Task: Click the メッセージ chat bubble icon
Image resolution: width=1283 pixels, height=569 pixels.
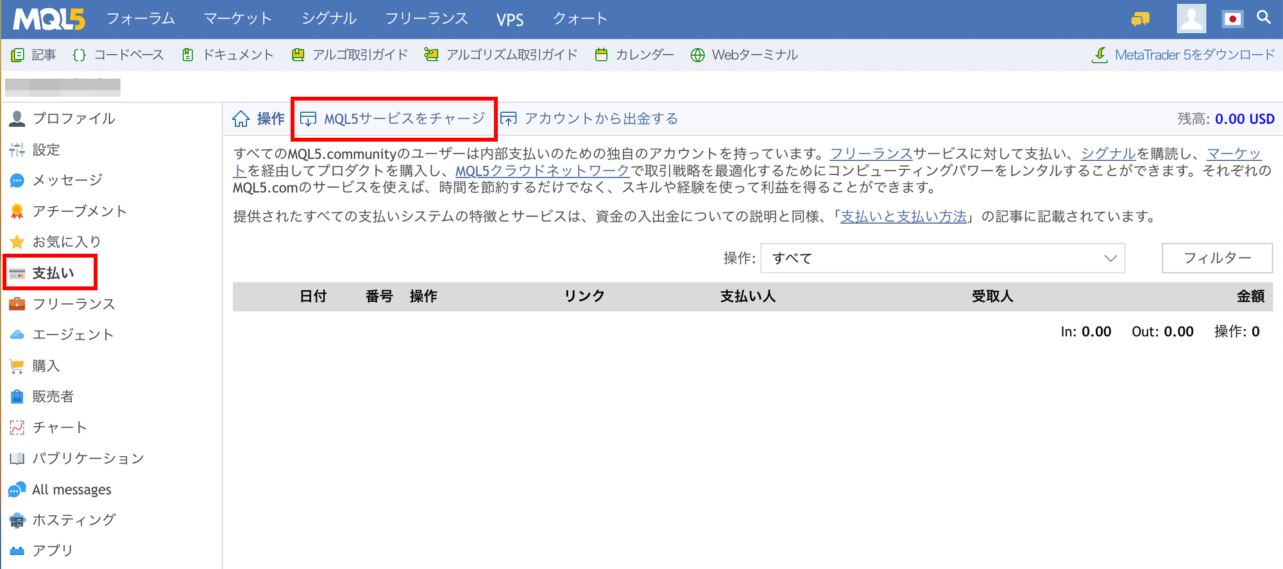Action: 17,181
